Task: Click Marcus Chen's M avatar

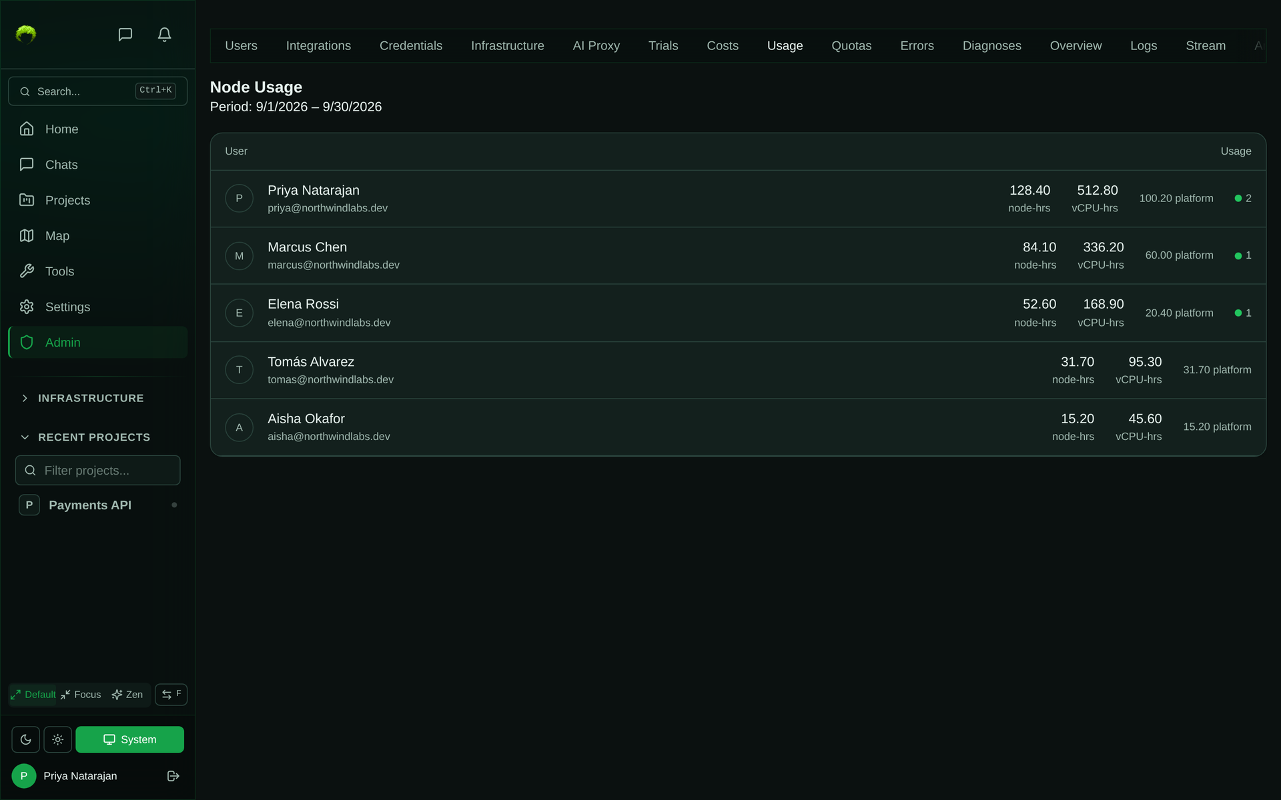Action: [x=239, y=255]
